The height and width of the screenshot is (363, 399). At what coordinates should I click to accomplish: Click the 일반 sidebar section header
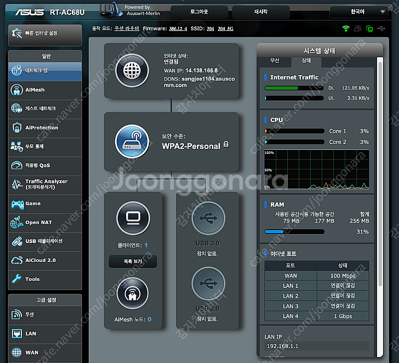[45, 56]
